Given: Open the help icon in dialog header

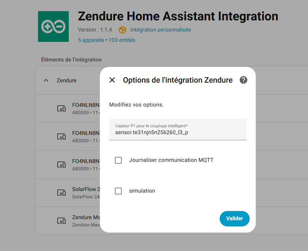Looking at the screenshot, I should pyautogui.click(x=243, y=80).
